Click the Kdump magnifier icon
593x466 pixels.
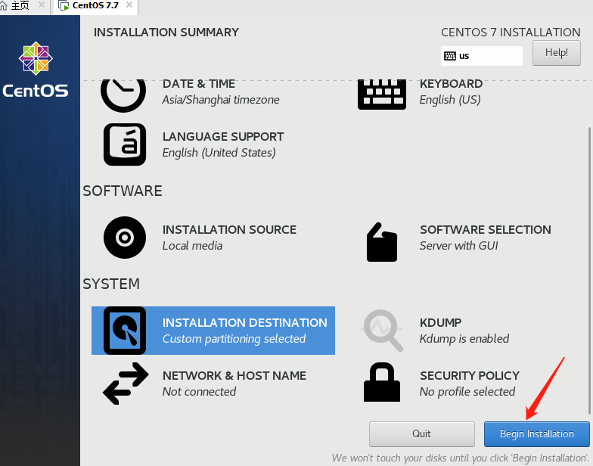pos(382,330)
